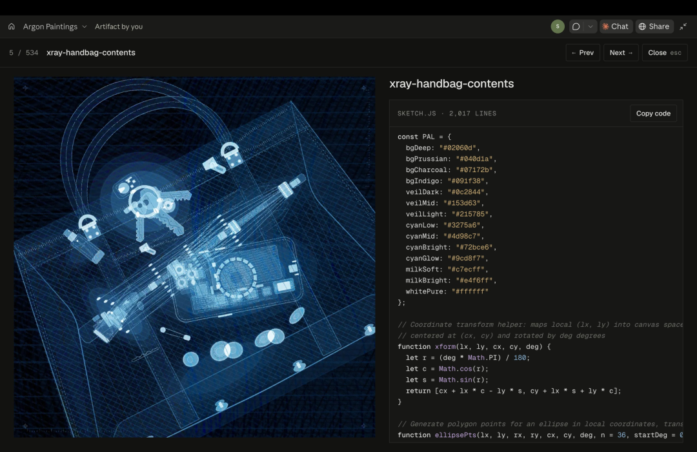Click Copy code button
697x452 pixels.
coord(653,113)
